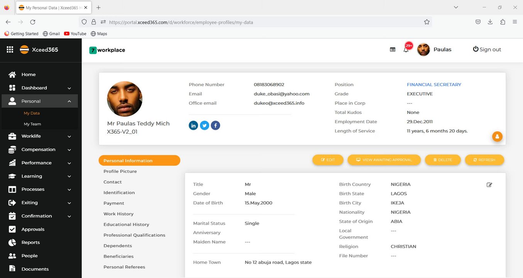Click the Financial Secretary position link

click(434, 85)
